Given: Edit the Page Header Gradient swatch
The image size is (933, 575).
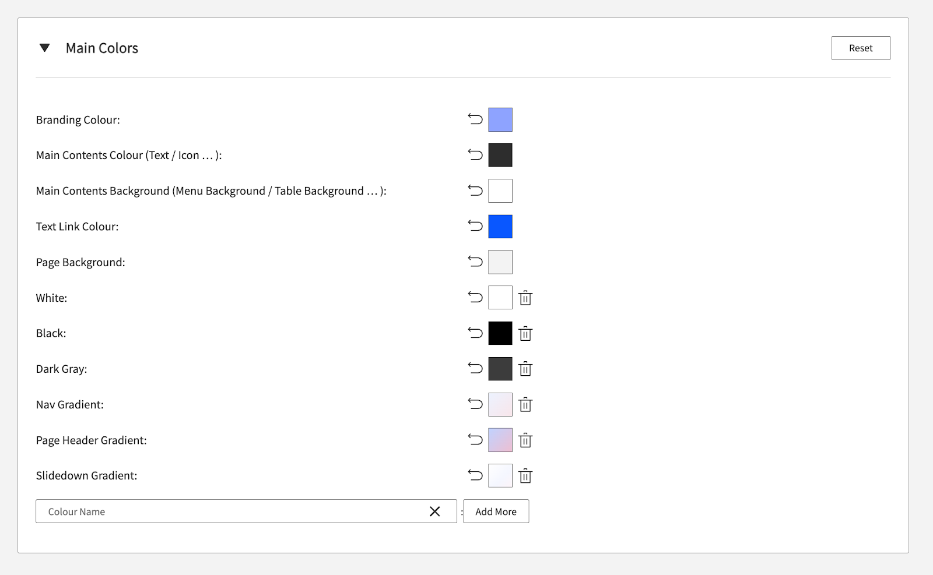Looking at the screenshot, I should (x=500, y=440).
